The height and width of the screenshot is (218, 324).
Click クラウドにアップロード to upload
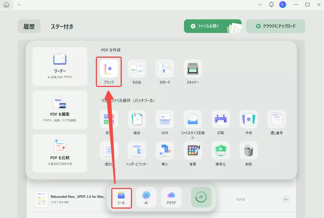276,26
